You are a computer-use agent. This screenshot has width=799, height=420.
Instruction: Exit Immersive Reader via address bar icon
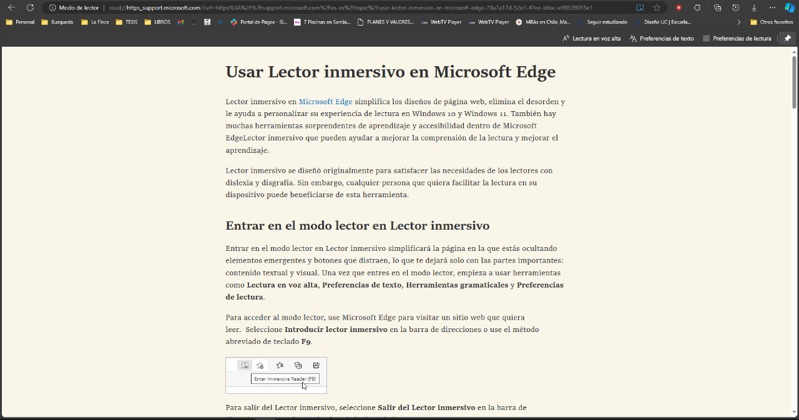640,7
